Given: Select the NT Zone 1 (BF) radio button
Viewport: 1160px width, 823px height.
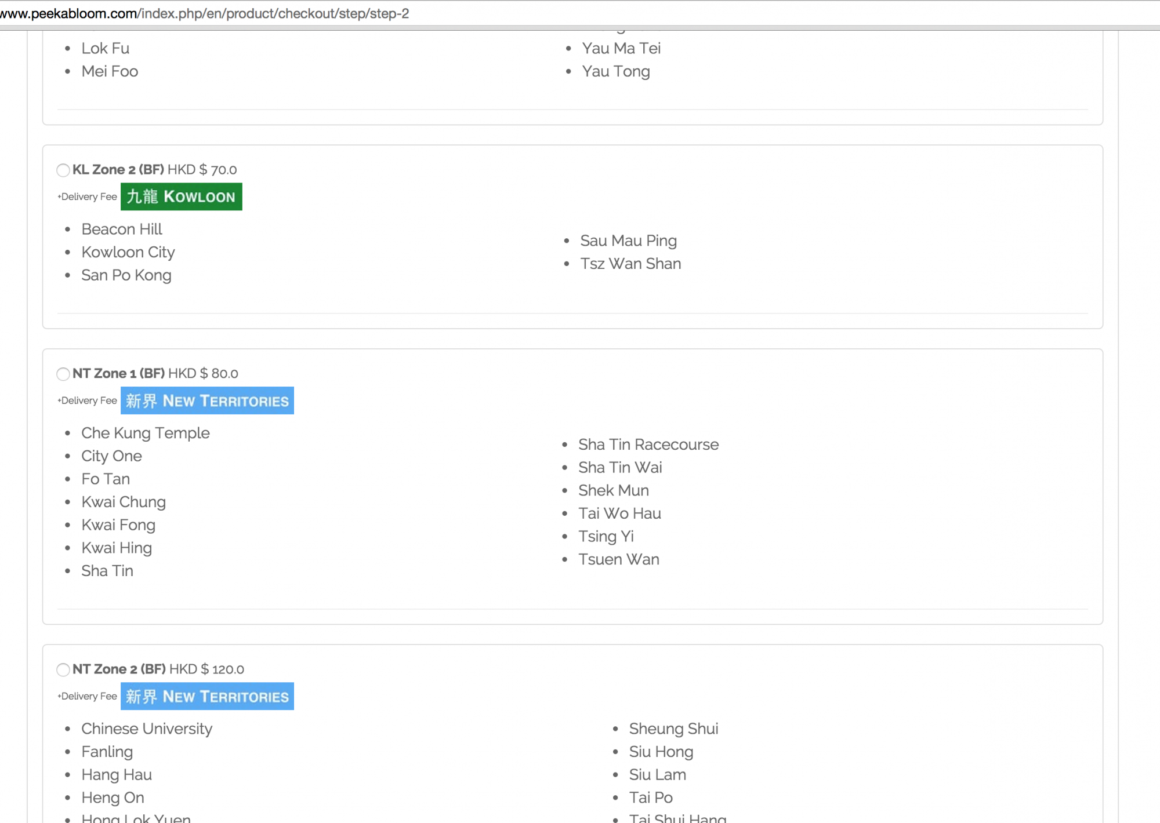Looking at the screenshot, I should 63,374.
